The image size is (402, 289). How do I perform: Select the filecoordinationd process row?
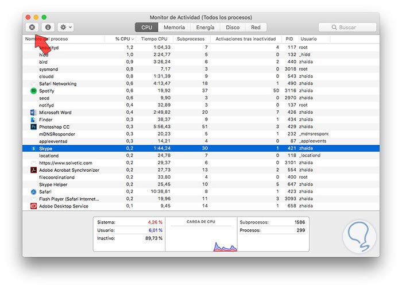click(201, 177)
